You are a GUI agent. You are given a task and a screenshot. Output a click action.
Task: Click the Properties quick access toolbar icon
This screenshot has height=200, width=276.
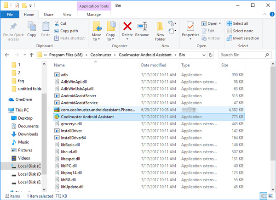(x=17, y=6)
